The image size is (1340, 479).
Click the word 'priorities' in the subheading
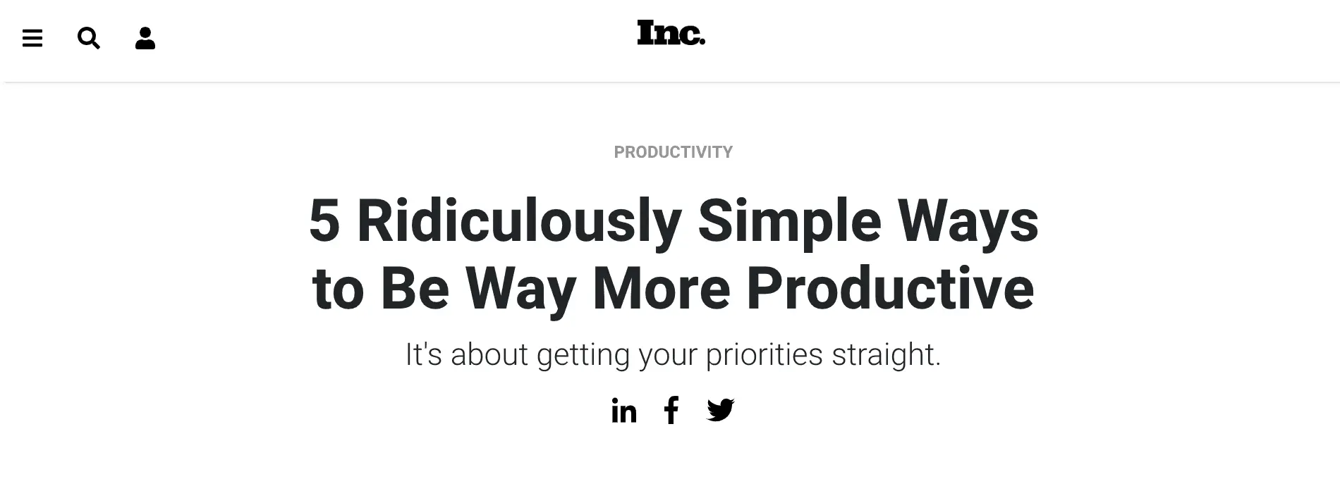pos(764,355)
